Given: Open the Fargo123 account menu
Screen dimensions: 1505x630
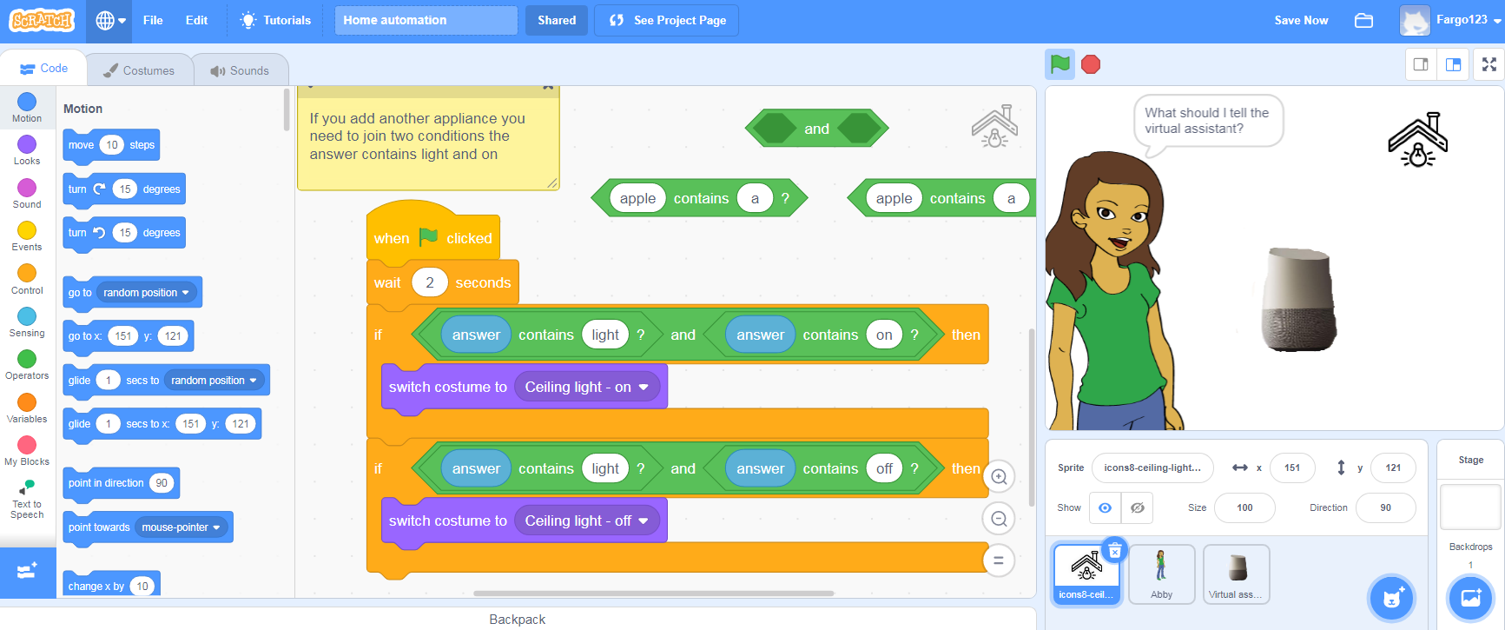Looking at the screenshot, I should tap(1451, 20).
